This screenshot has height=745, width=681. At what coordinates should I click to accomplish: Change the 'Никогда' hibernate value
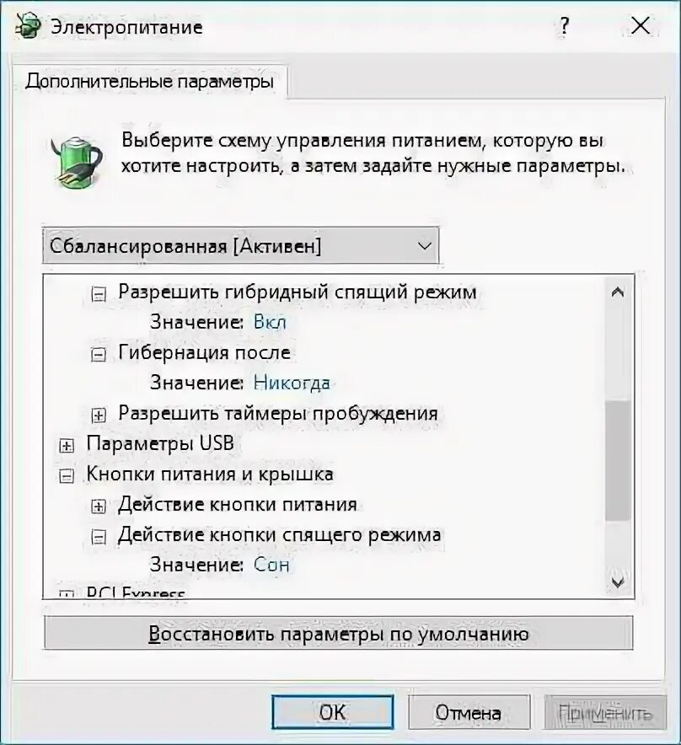[x=292, y=383]
